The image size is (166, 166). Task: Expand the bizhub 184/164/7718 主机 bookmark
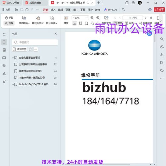(13, 84)
